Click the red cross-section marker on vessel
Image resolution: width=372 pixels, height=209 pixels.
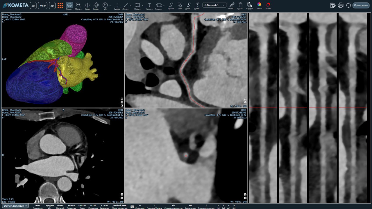(186, 156)
